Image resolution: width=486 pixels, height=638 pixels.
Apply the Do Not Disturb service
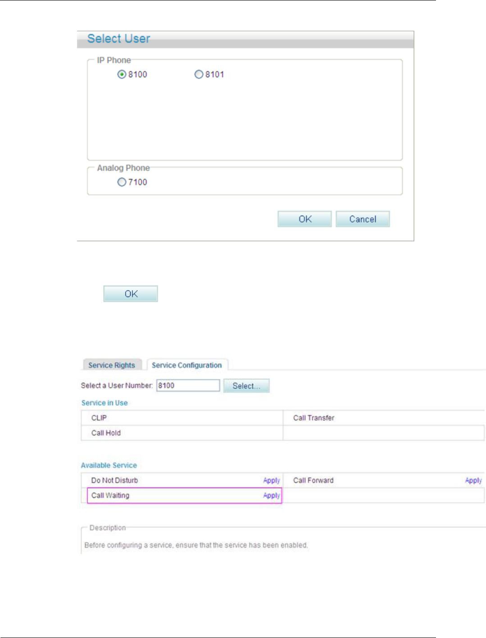272,481
